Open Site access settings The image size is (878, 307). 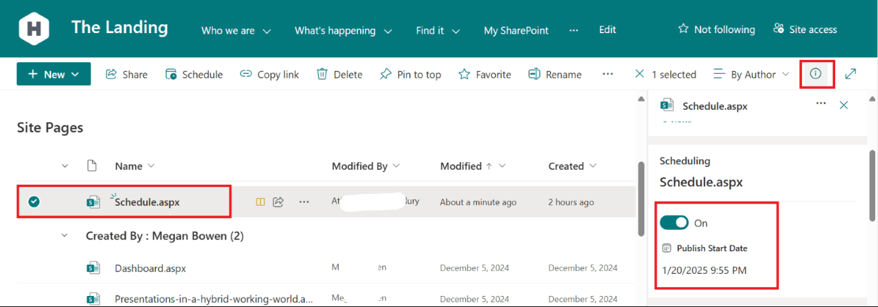pyautogui.click(x=805, y=29)
